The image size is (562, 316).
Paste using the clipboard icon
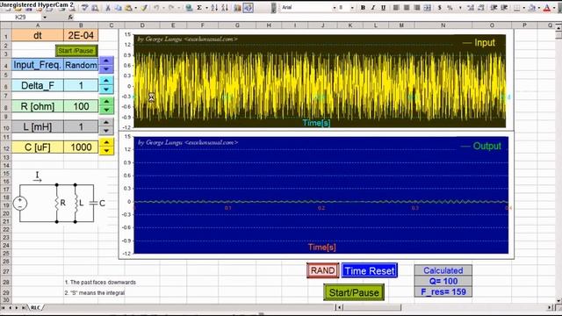click(128, 7)
